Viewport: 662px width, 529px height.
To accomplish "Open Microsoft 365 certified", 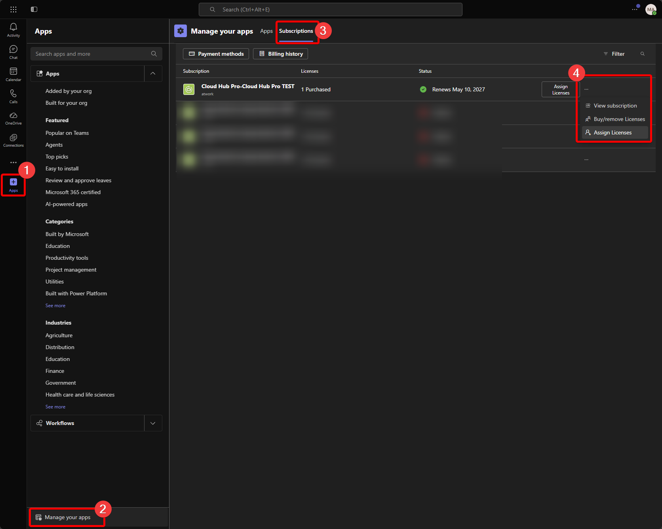I will click(x=73, y=192).
